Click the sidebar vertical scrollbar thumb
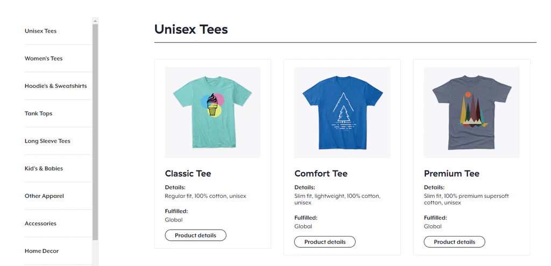The height and width of the screenshot is (266, 551). (95, 132)
